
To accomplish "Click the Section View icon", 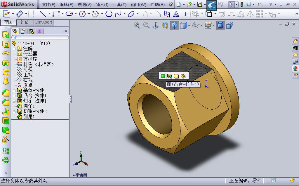I will (165, 25).
